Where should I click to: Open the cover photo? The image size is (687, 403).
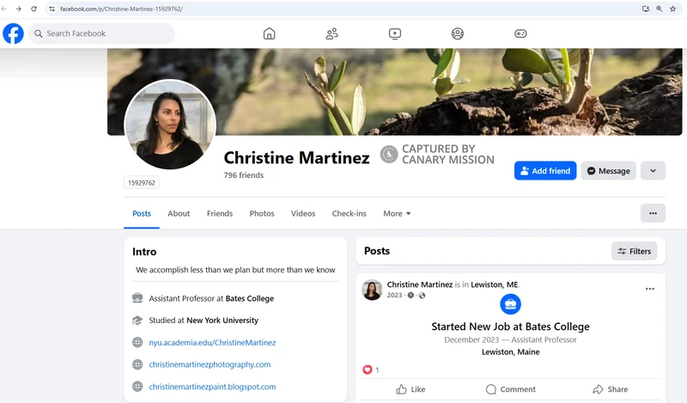tap(394, 92)
